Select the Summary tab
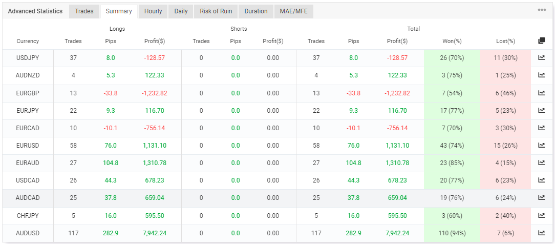This screenshot has height=244, width=555. point(119,11)
